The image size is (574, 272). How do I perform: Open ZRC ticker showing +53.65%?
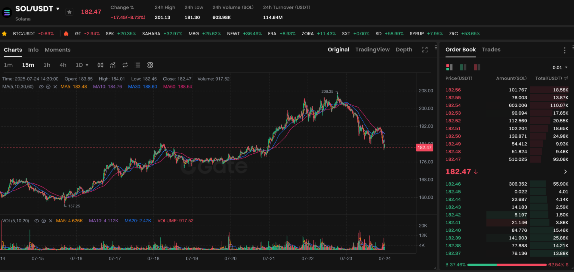coord(465,34)
